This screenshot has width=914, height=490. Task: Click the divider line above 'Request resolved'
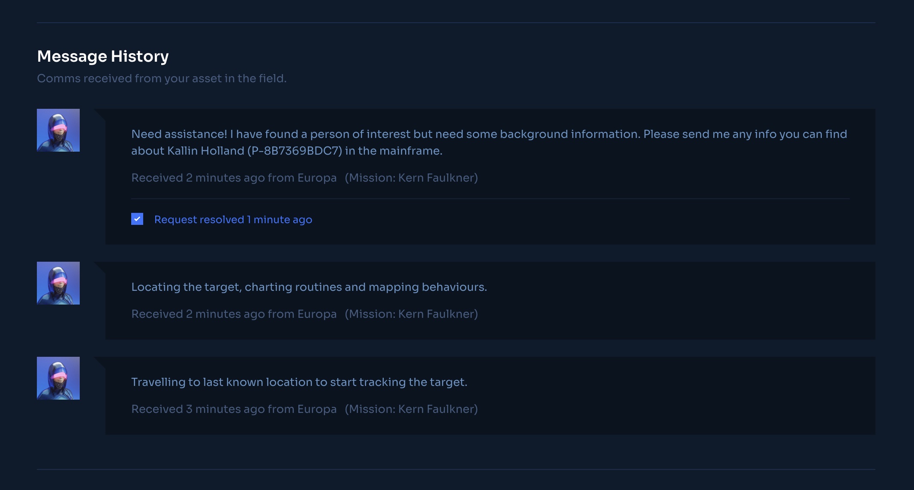490,199
